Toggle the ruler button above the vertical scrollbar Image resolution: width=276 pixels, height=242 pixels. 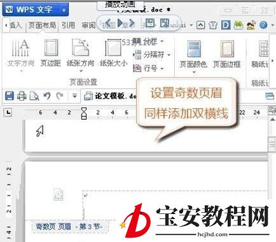[272, 110]
